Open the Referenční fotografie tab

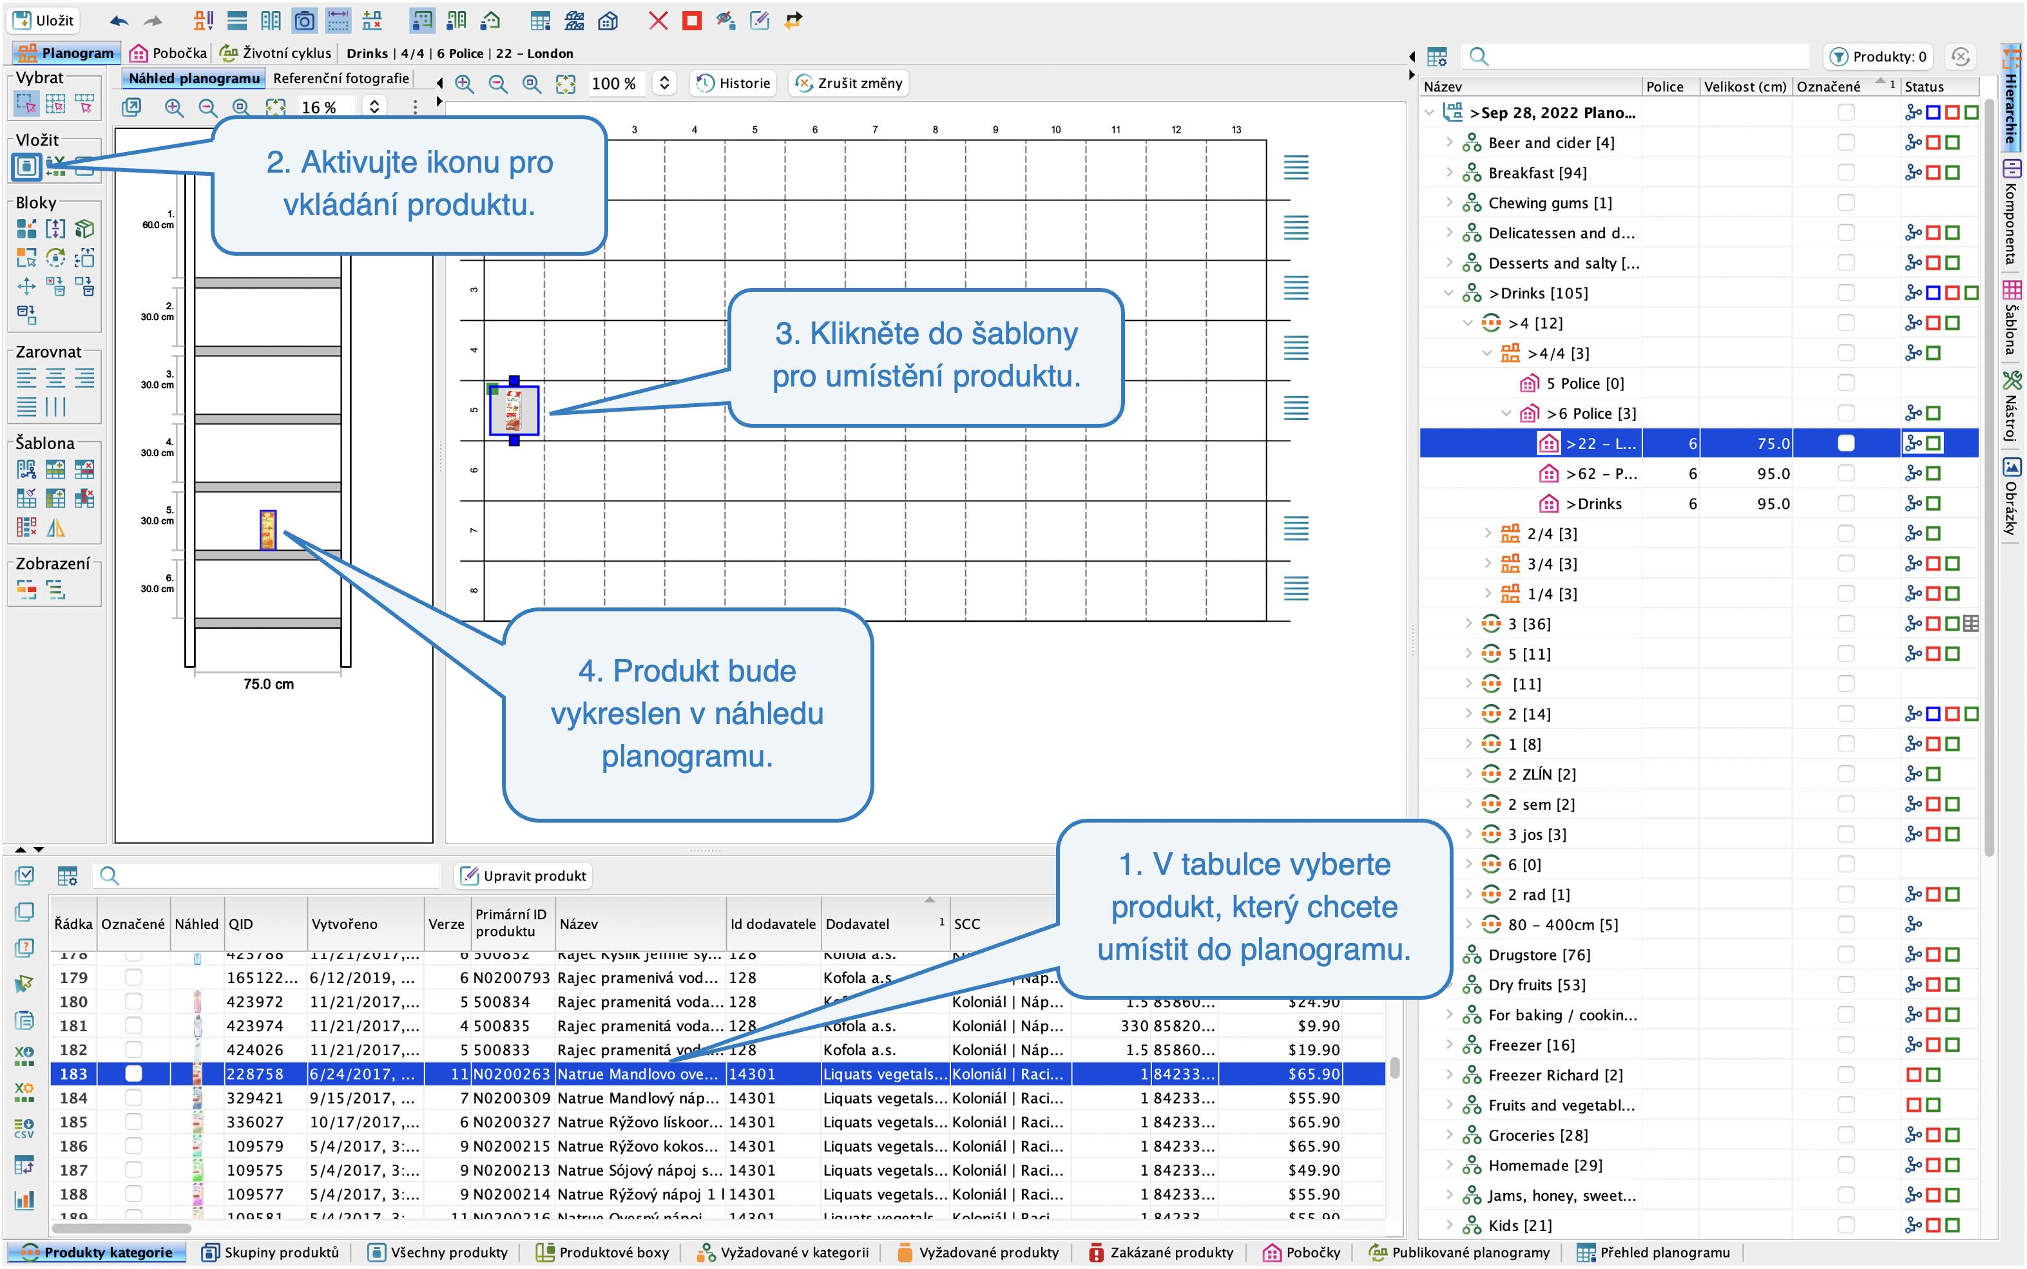tap(341, 78)
